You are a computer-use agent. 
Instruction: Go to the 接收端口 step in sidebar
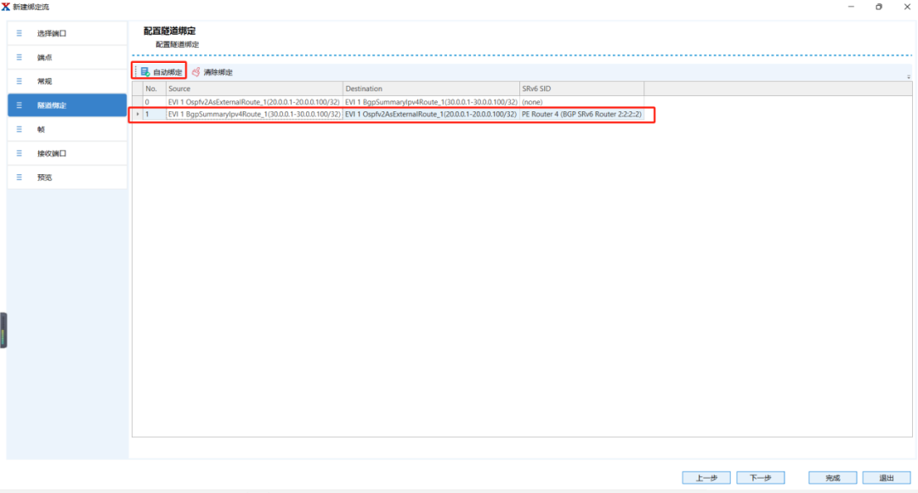coord(67,153)
